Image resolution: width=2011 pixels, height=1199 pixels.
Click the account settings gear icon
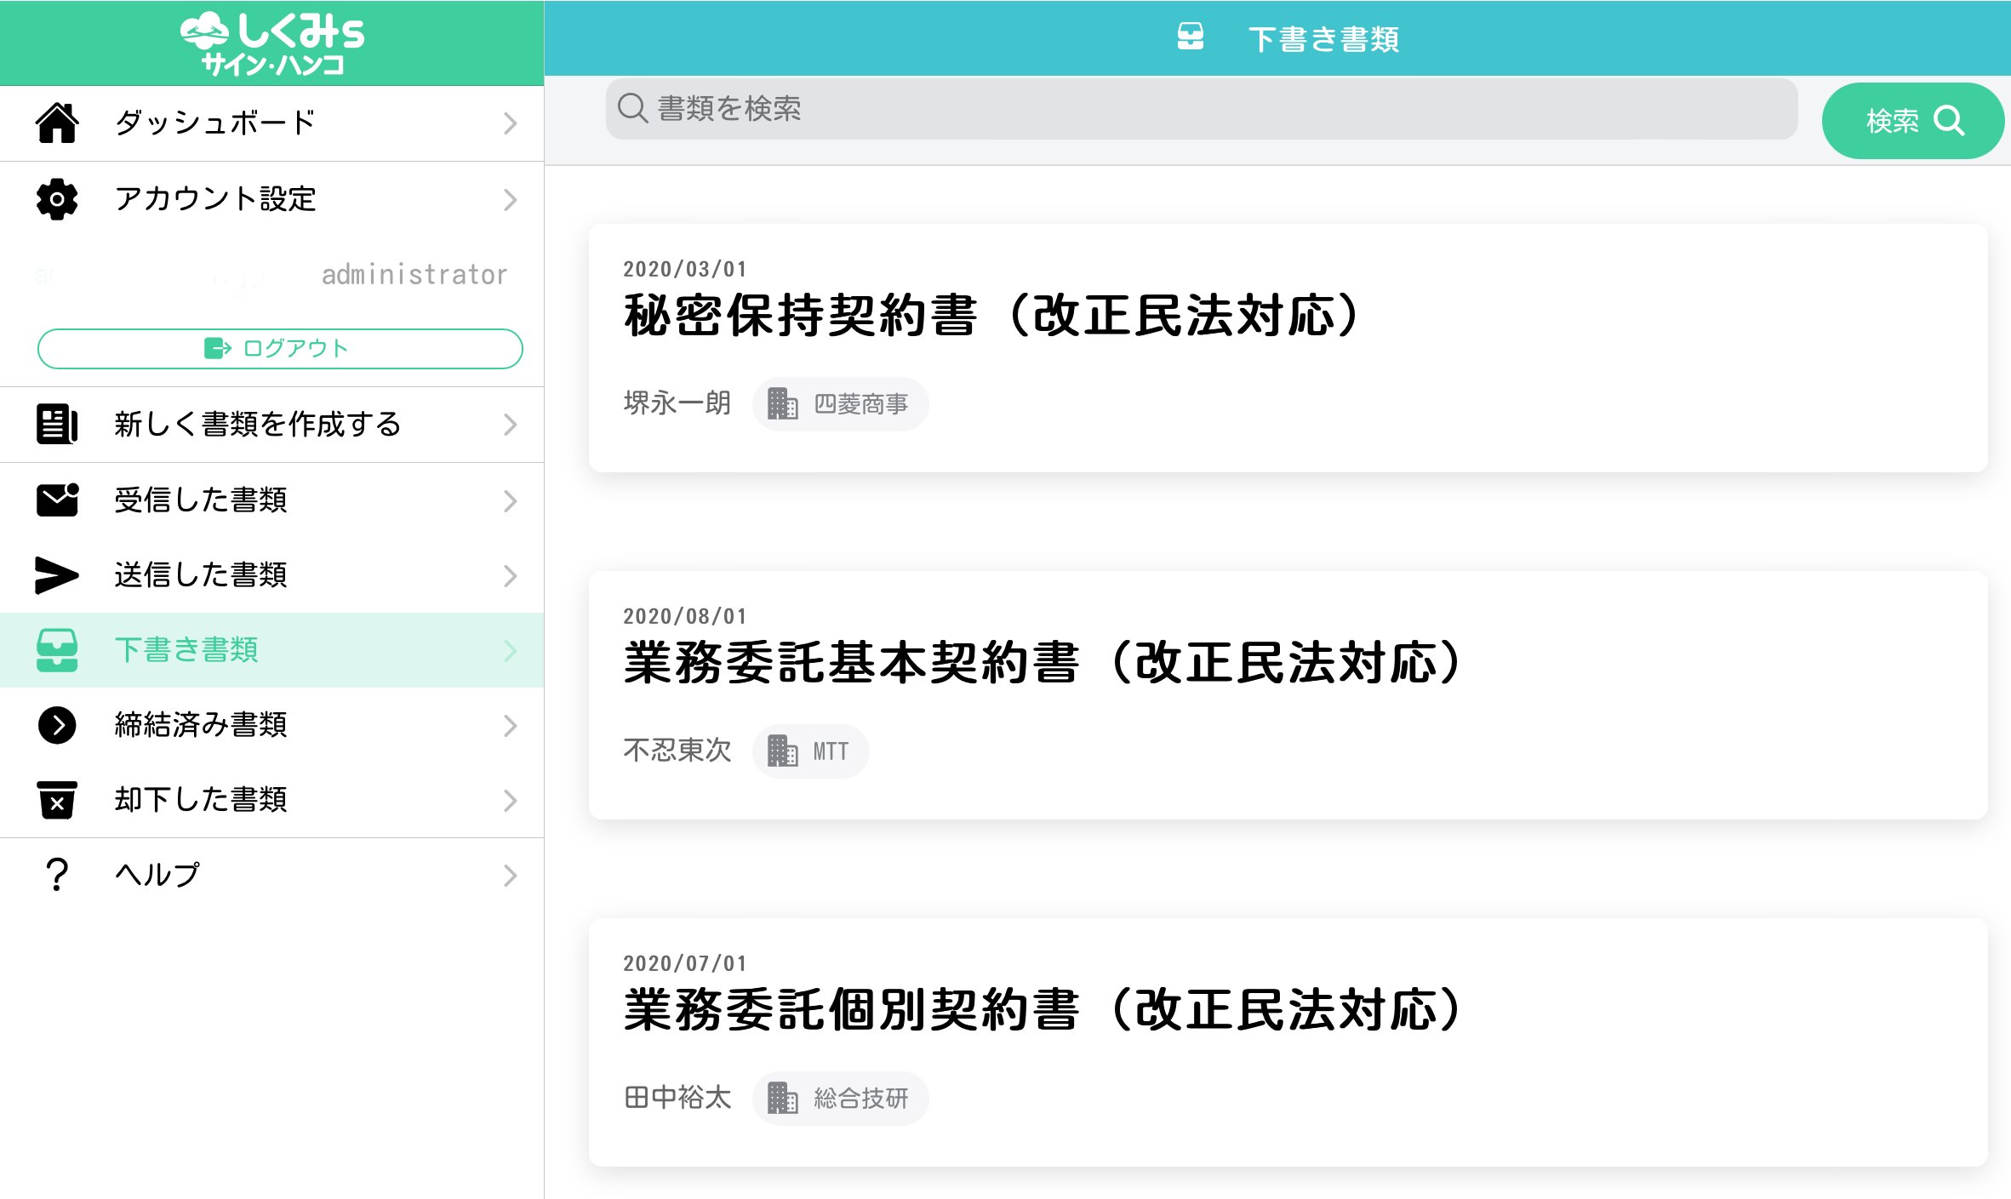pos(57,199)
